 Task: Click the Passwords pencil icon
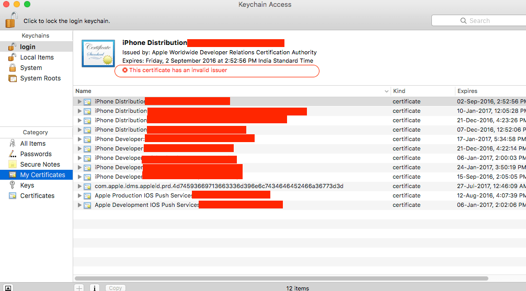(13, 154)
